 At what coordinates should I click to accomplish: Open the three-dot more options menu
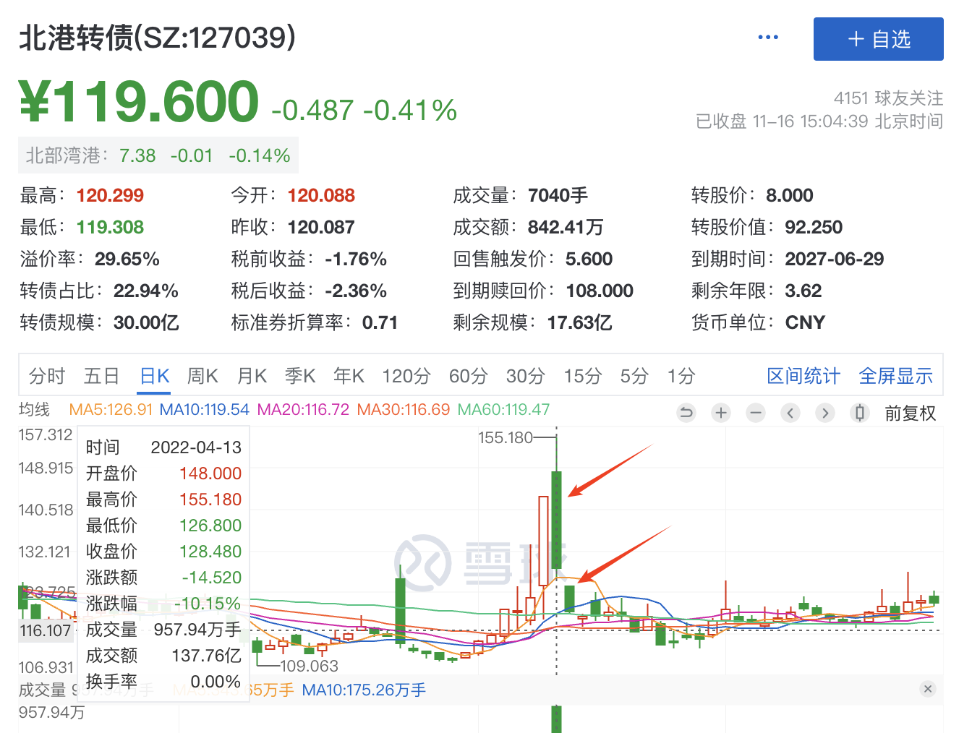(x=768, y=38)
